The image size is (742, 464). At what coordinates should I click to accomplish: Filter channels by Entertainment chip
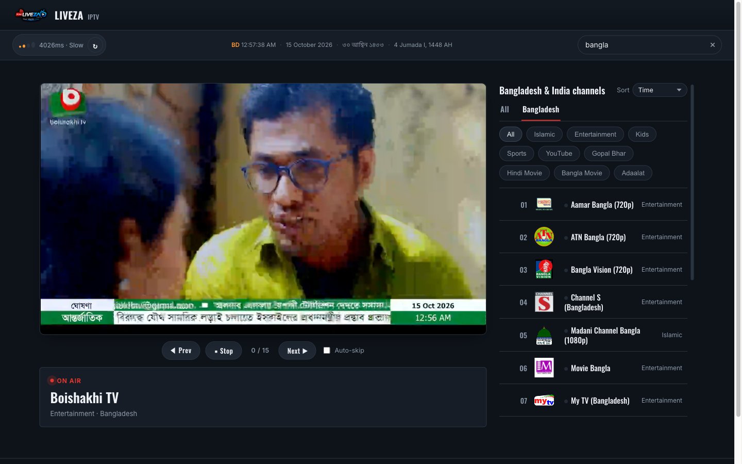[x=595, y=135]
